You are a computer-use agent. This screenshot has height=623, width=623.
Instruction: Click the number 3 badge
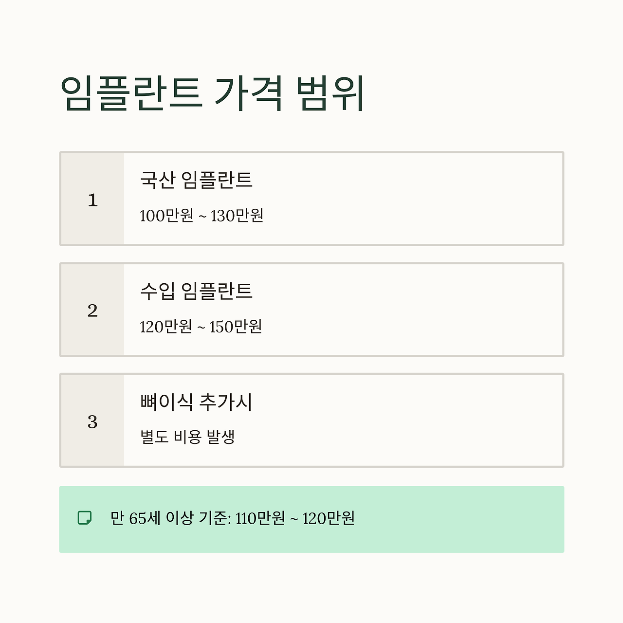(x=92, y=421)
